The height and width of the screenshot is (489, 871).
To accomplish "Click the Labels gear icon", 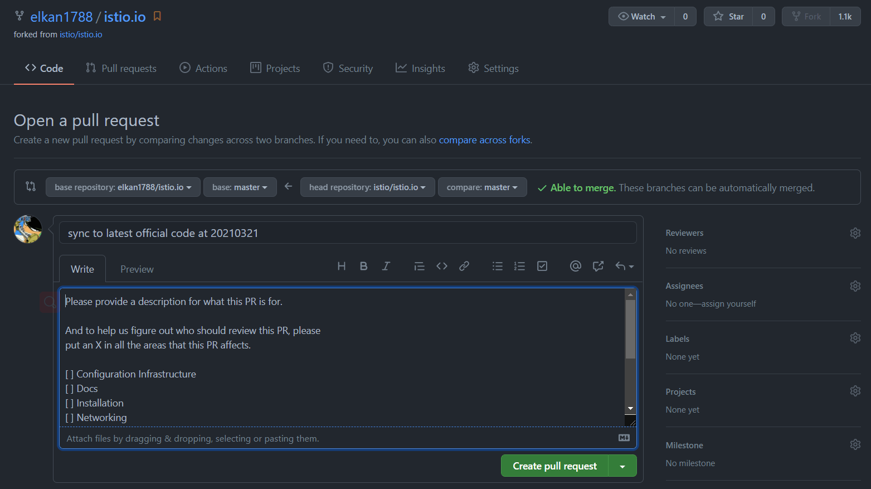I will [855, 338].
